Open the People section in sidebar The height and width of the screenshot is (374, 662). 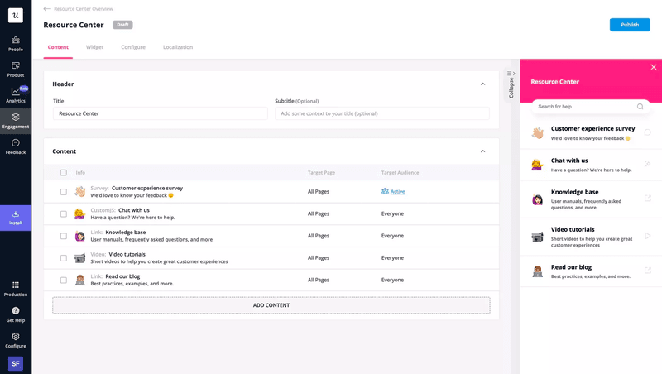[16, 44]
